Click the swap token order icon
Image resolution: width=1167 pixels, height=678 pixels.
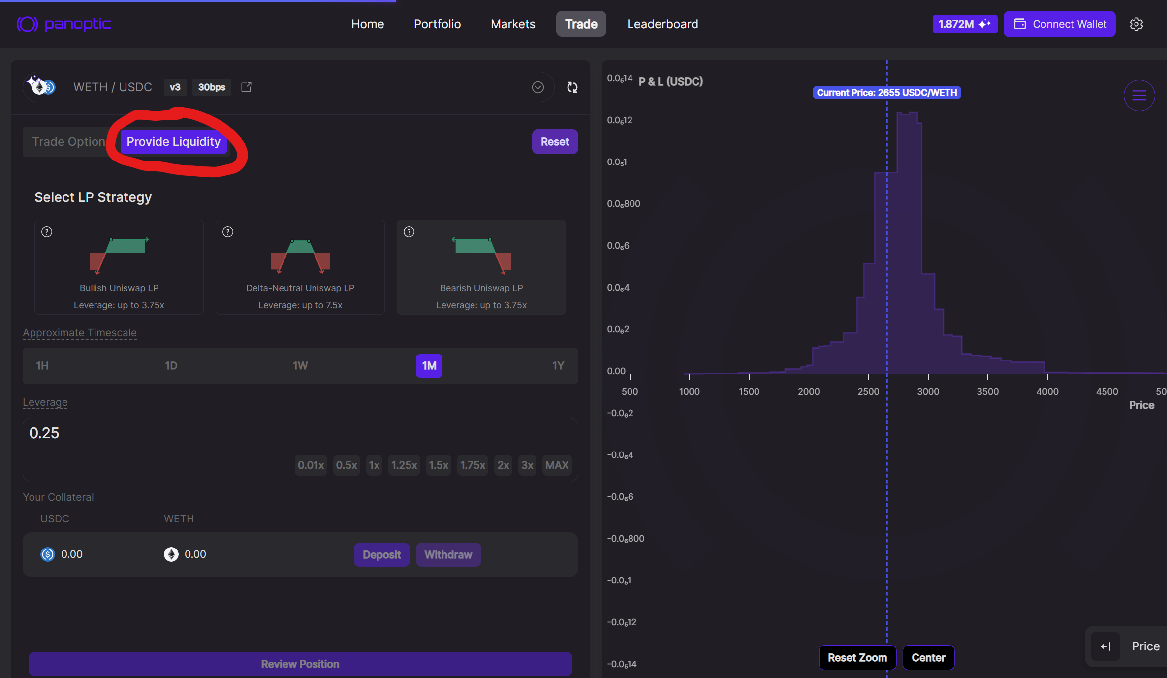(x=572, y=87)
